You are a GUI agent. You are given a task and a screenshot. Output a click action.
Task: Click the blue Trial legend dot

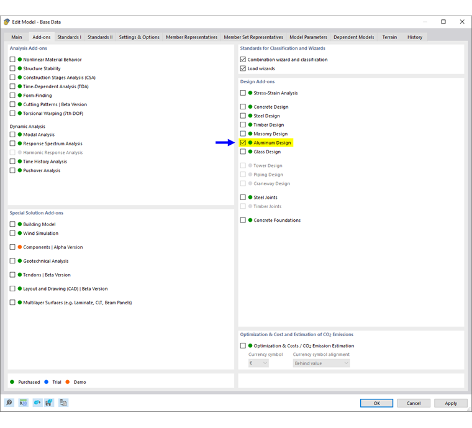[47, 382]
